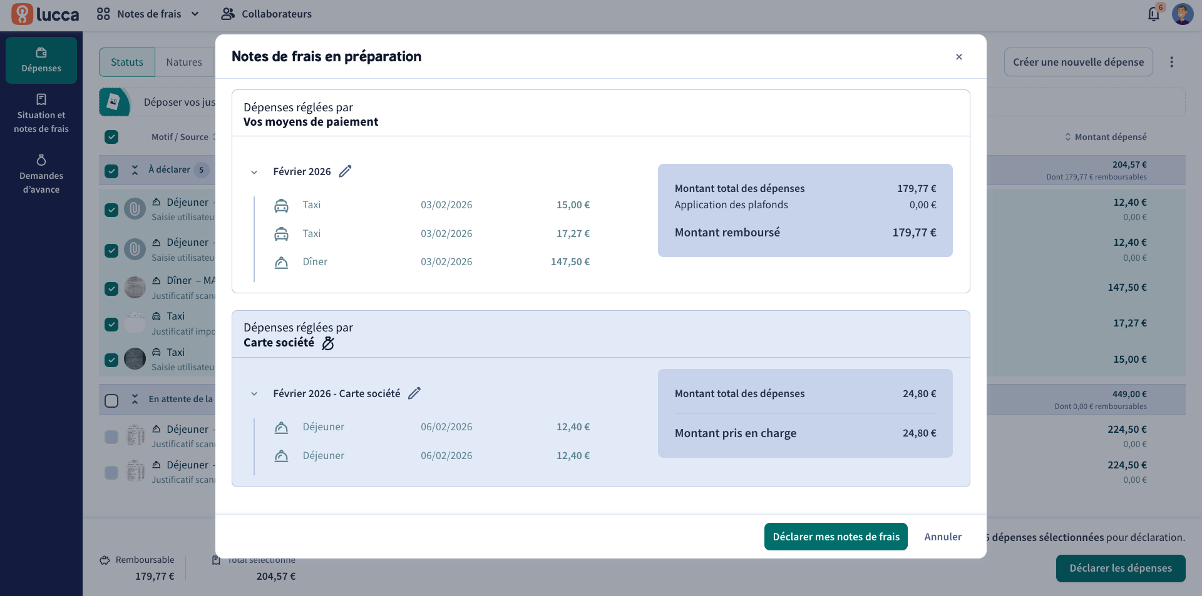Edit Février 2026 - Carte société name
Image resolution: width=1202 pixels, height=596 pixels.
coord(414,393)
